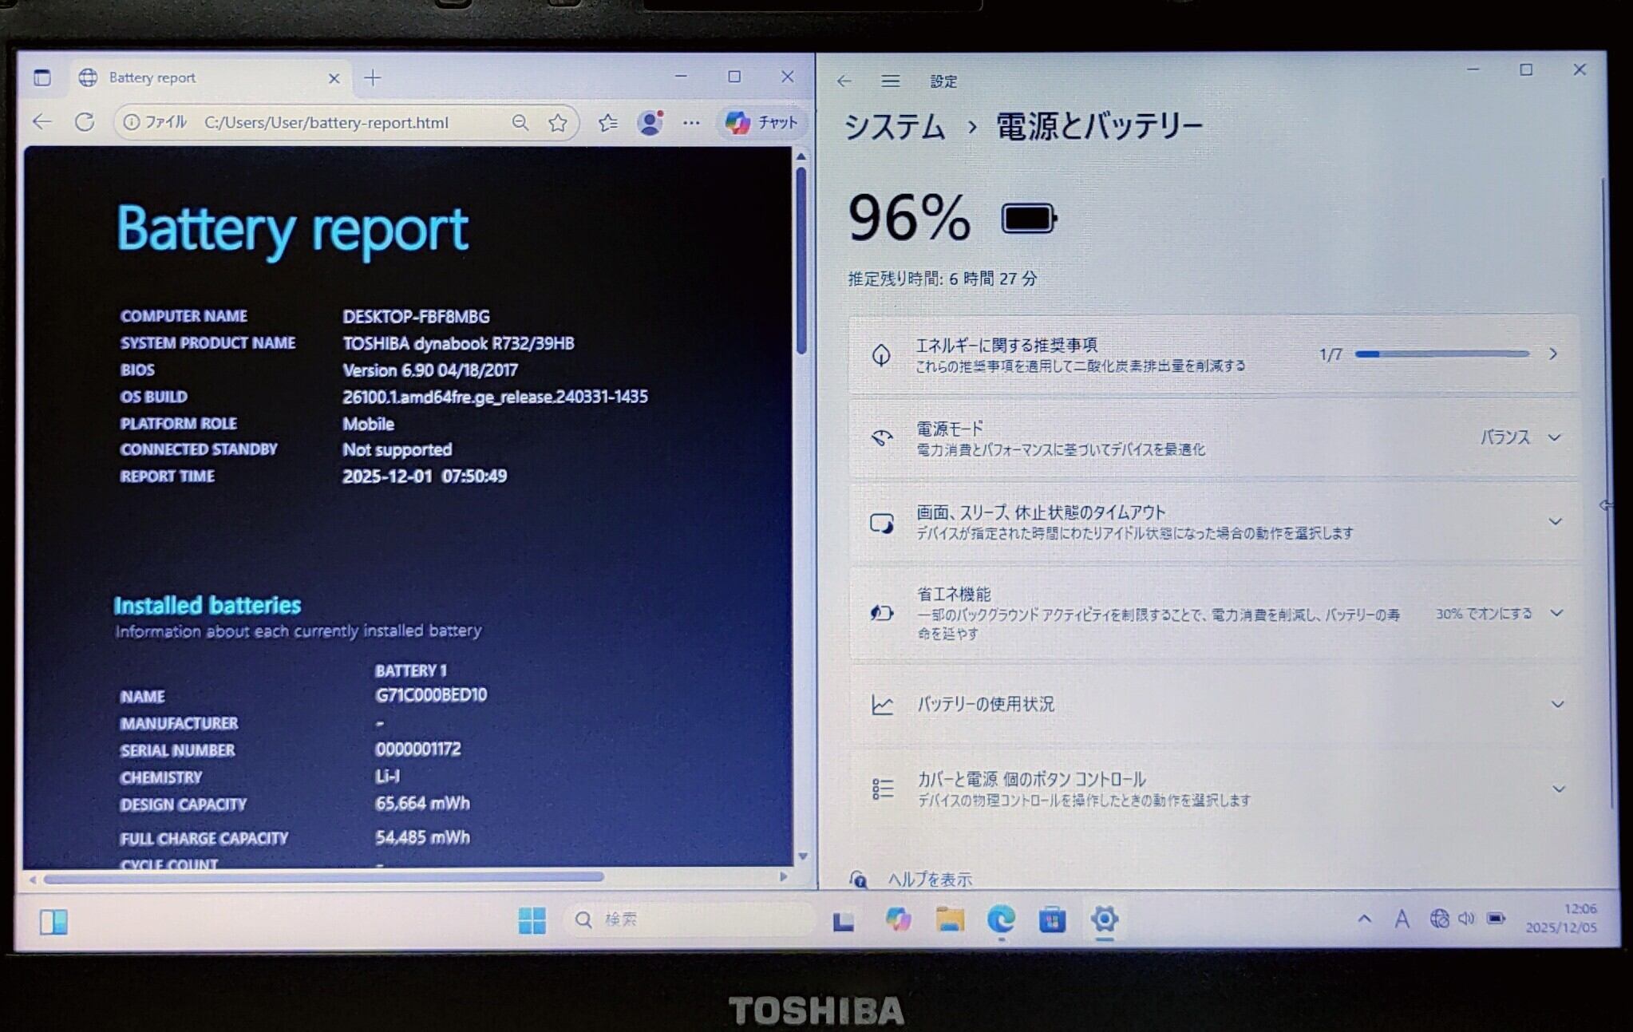Open Microsoft Store from taskbar

[1052, 919]
